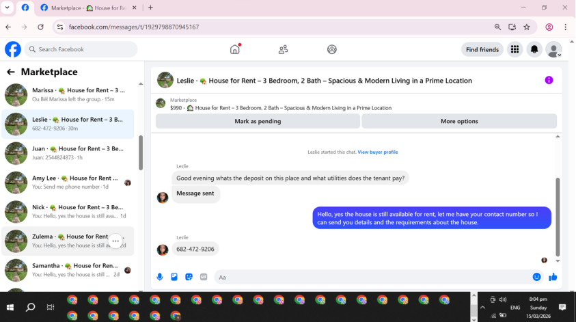Open the Groups icon in top navigation
The image size is (576, 322).
[331, 49]
